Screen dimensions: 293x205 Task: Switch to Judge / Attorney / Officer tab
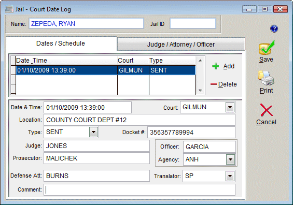[181, 45]
